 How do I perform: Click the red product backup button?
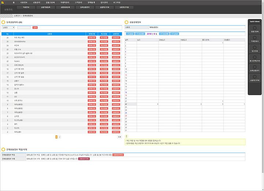click(118, 155)
